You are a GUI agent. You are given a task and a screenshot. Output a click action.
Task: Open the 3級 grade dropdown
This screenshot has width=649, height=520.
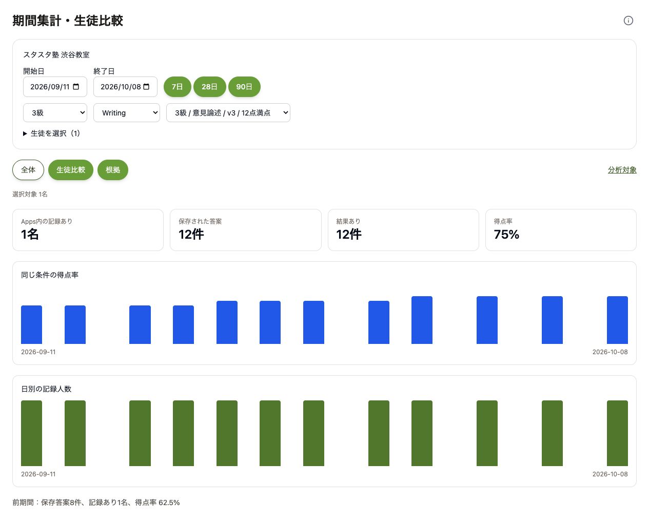[55, 113]
